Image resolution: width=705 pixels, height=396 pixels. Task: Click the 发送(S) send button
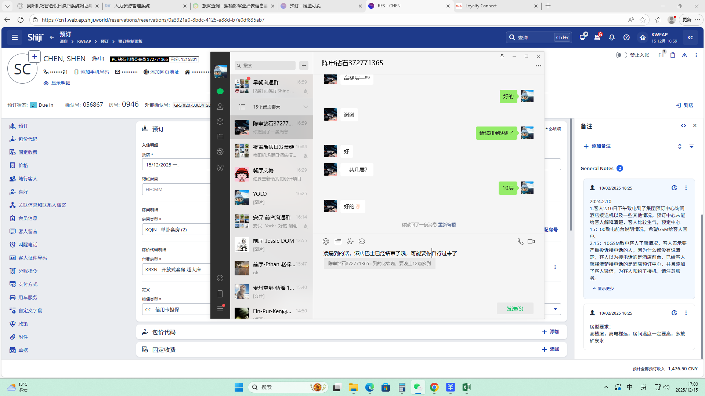click(515, 309)
